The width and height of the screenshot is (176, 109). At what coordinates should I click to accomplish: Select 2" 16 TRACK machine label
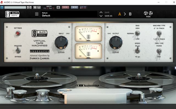pos(159,28)
